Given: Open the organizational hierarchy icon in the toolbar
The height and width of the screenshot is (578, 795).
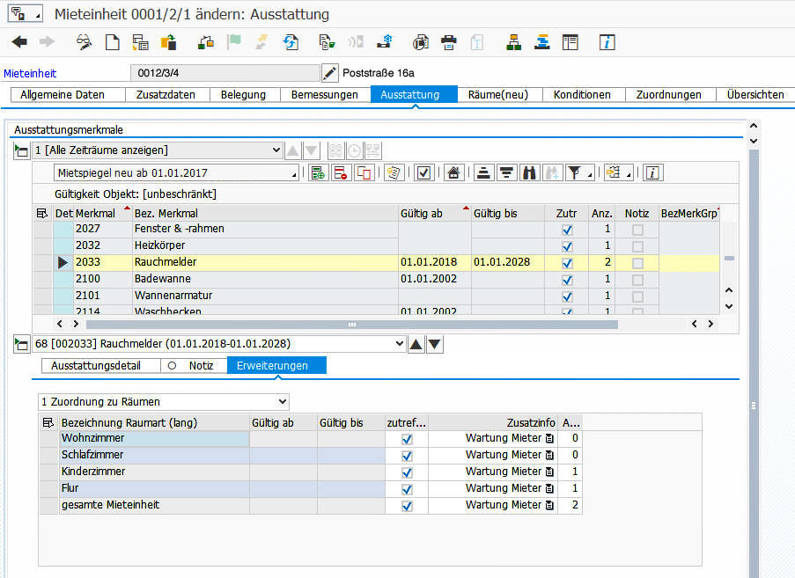Looking at the screenshot, I should 514,41.
